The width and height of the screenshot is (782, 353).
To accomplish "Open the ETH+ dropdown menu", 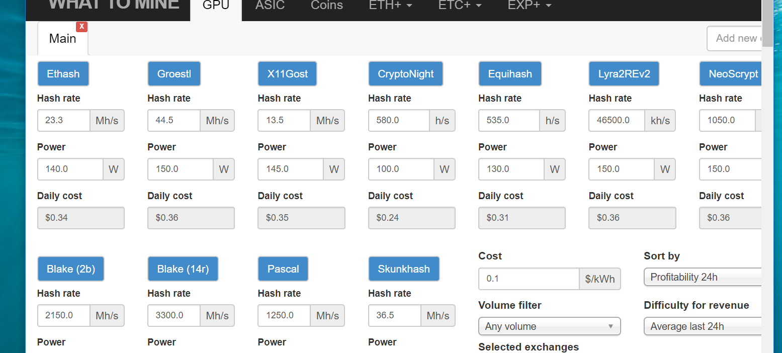I will click(390, 6).
